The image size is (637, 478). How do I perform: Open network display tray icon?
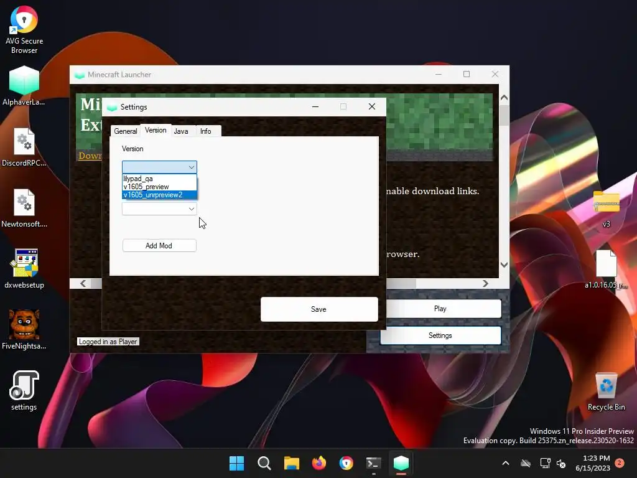[x=545, y=463]
